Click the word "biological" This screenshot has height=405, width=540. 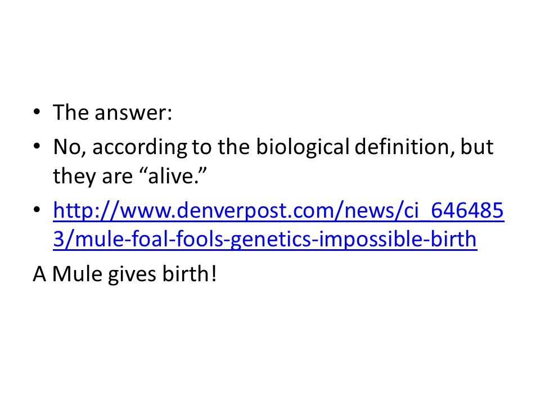click(303, 147)
